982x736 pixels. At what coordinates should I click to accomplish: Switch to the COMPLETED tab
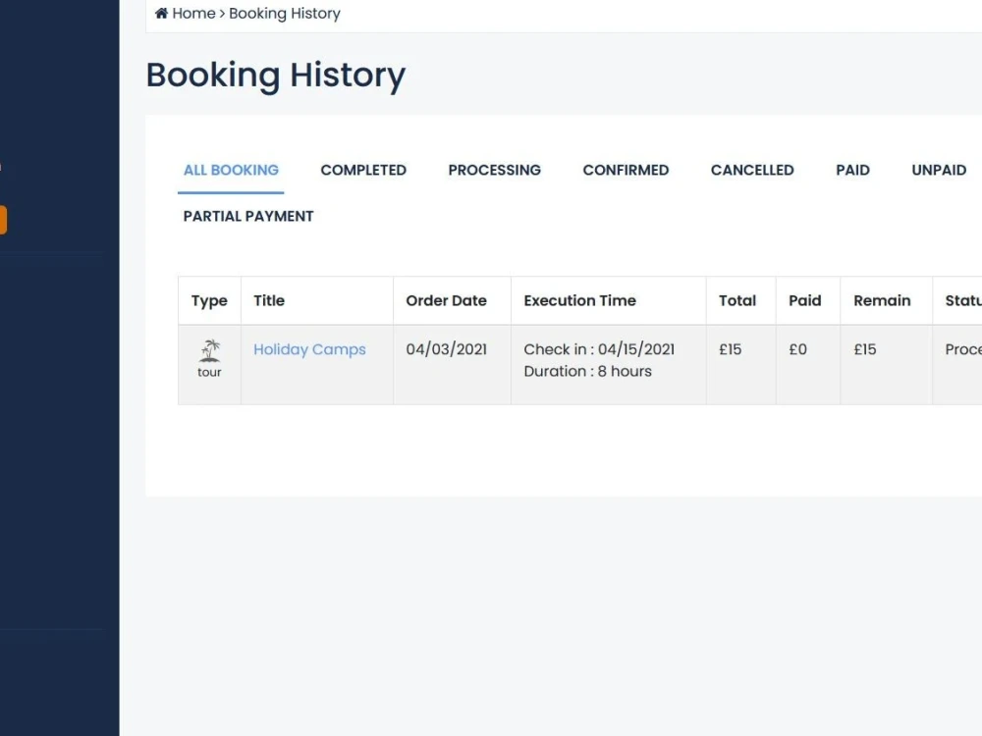pyautogui.click(x=363, y=170)
